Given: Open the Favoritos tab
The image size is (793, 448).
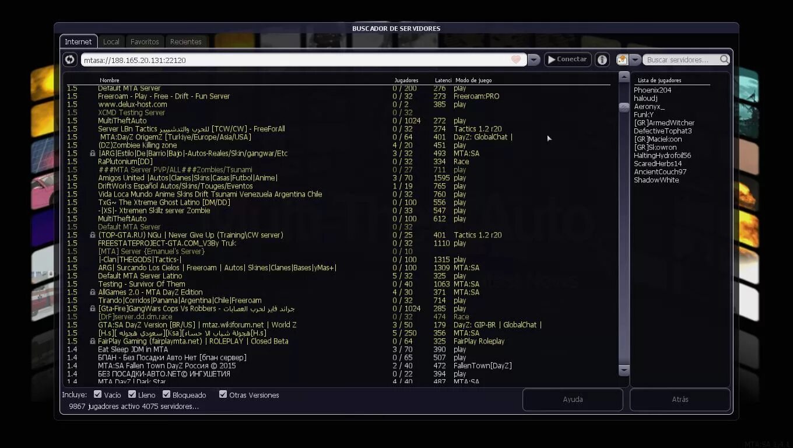Looking at the screenshot, I should (x=145, y=41).
